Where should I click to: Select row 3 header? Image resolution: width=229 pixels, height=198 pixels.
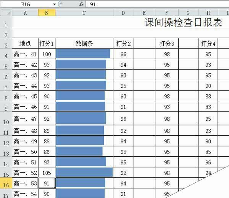6,44
